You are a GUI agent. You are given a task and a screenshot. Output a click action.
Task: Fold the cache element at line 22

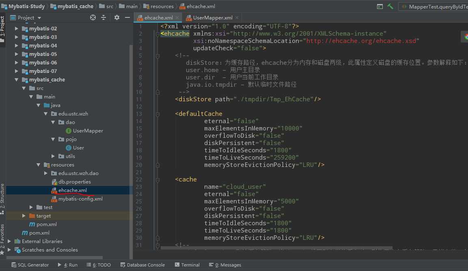click(157, 180)
